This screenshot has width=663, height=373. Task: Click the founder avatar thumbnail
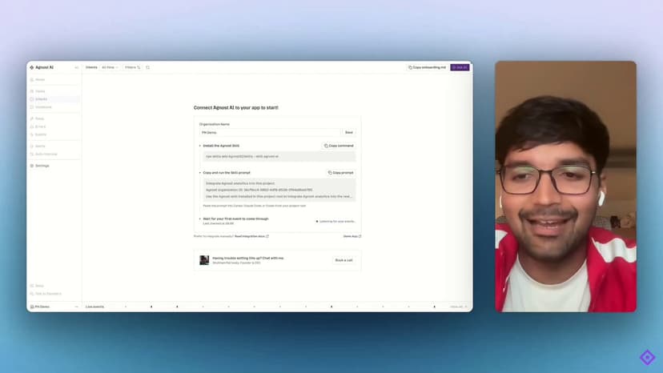pyautogui.click(x=204, y=260)
